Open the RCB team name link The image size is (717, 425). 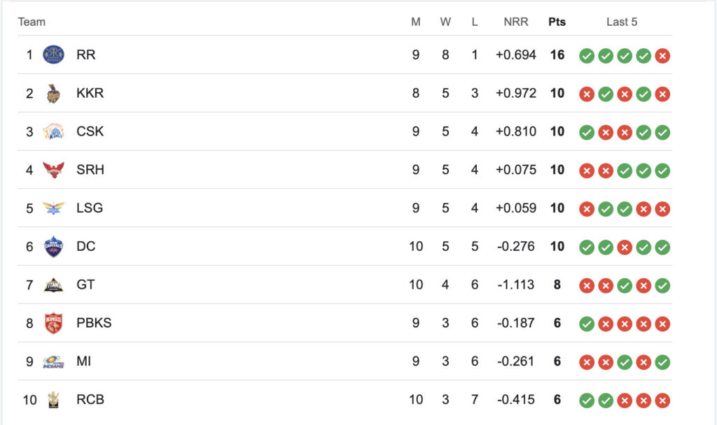(90, 400)
